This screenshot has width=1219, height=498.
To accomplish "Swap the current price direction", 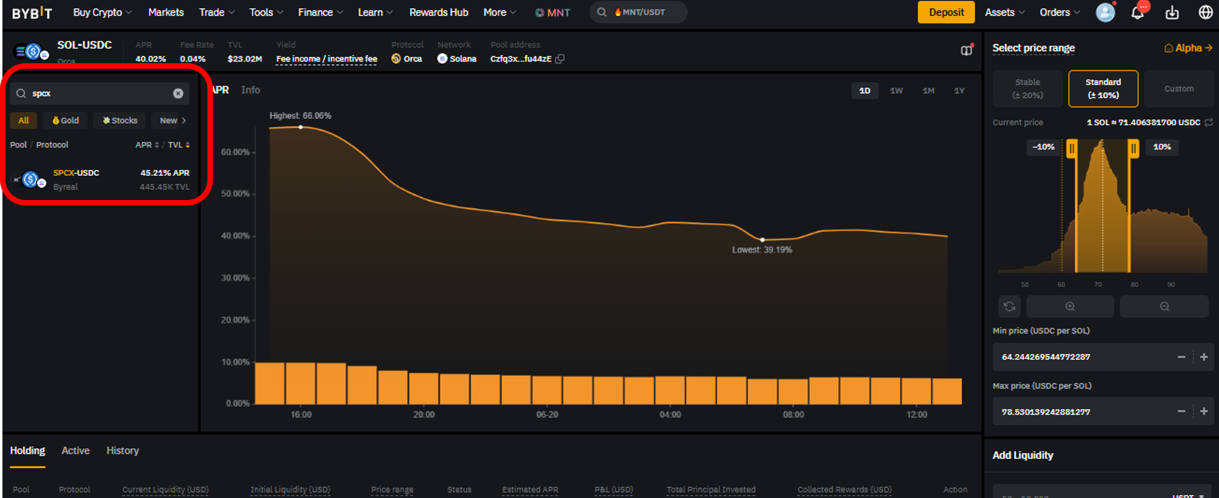I will (1209, 122).
